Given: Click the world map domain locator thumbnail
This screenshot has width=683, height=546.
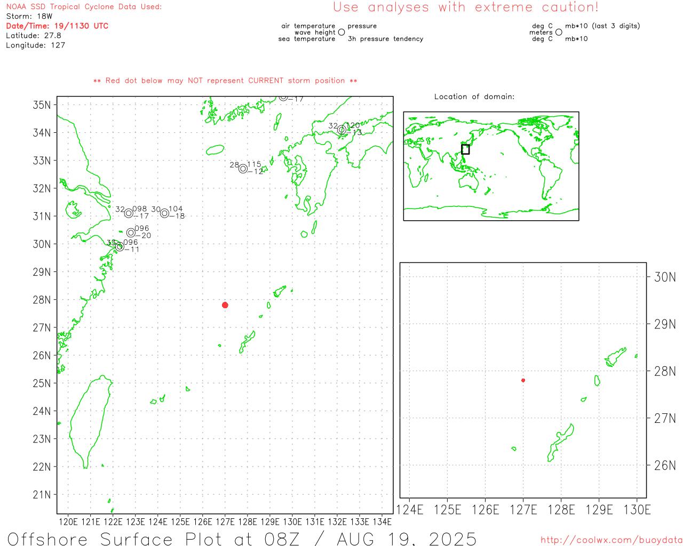Looking at the screenshot, I should coord(491,166).
